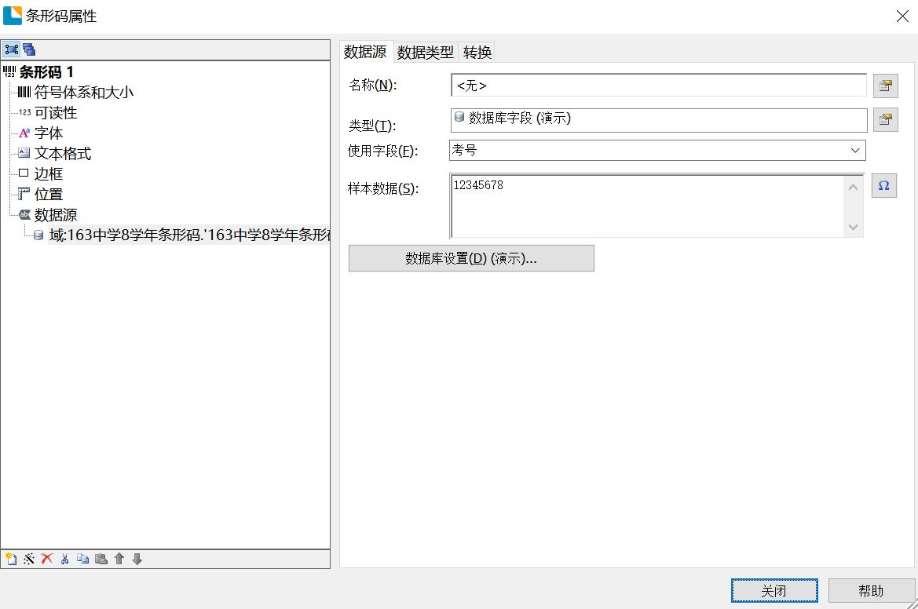
Task: Copy the selected data source
Action: (82, 559)
